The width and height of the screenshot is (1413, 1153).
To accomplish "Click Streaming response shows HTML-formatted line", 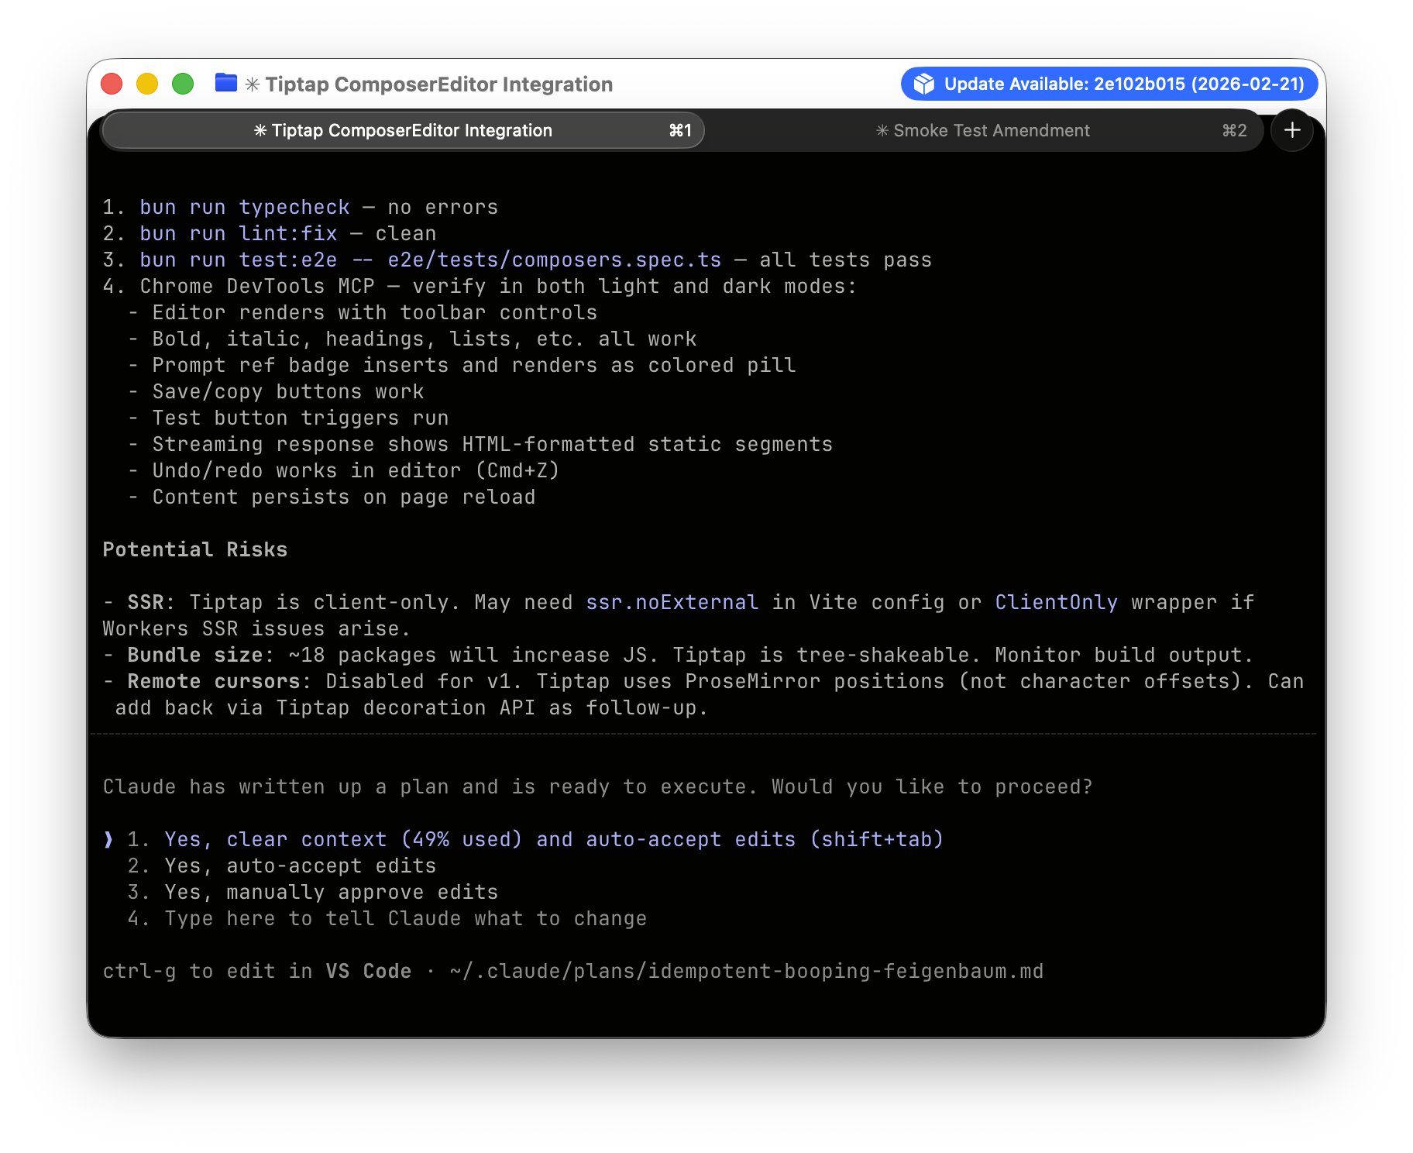I will click(x=480, y=444).
